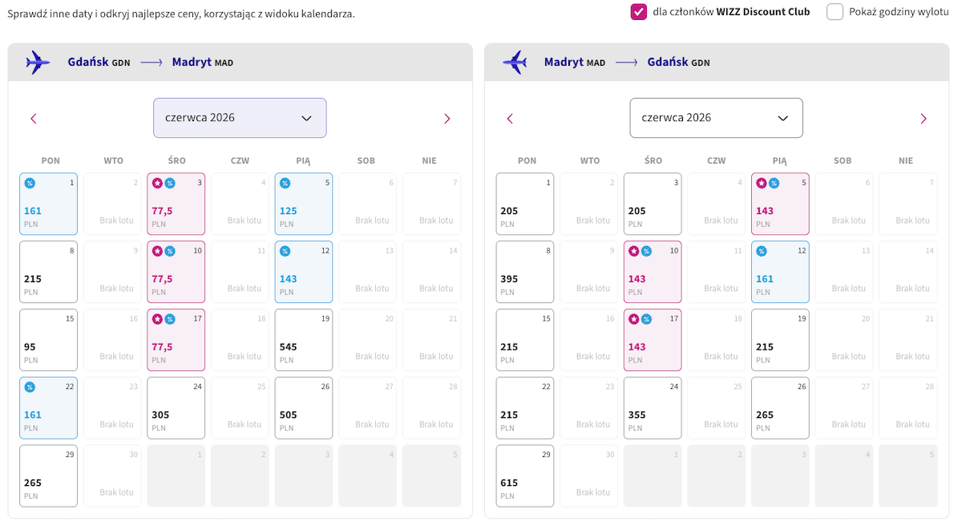
Task: Select June 19 outbound flight for 545 PLN
Action: tap(303, 340)
